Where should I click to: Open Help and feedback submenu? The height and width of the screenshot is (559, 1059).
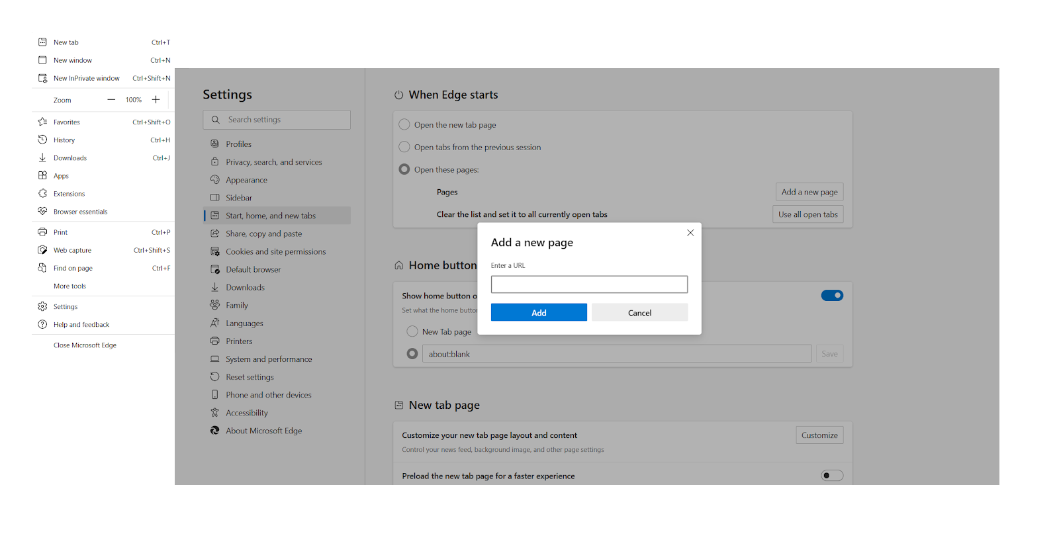(x=81, y=325)
